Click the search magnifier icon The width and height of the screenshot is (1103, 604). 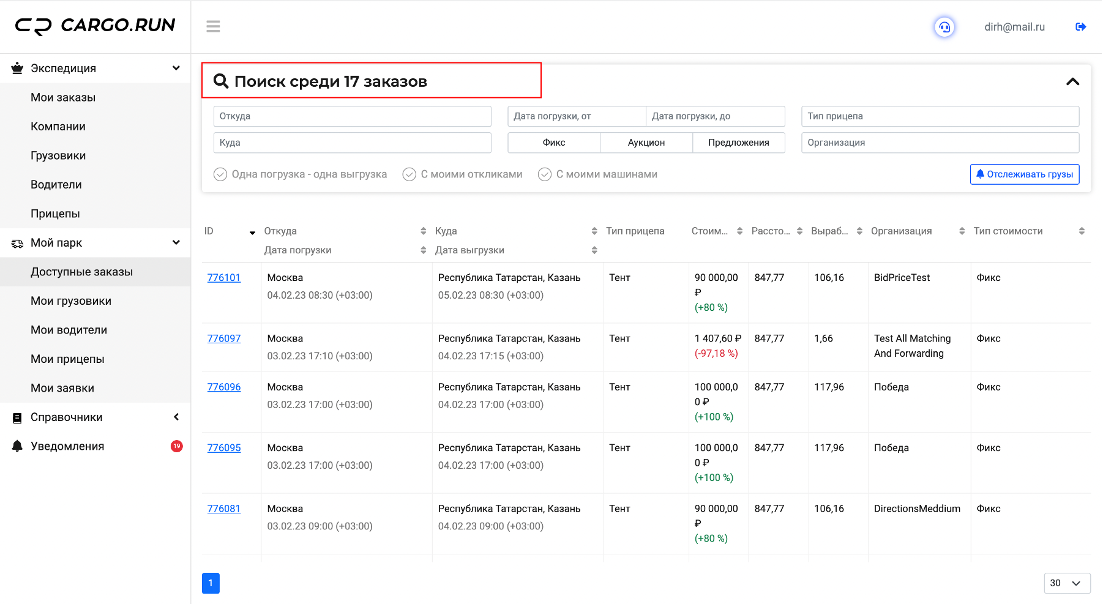coord(220,81)
